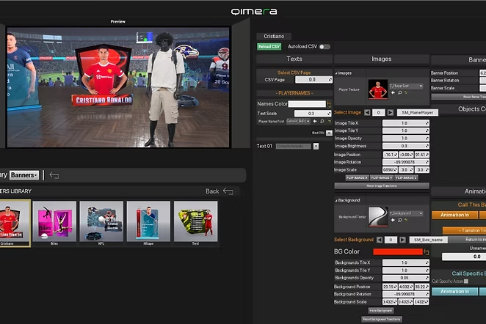This screenshot has width=486, height=324.
Task: Click the Player Texture preview thumbnail
Action: tap(378, 89)
